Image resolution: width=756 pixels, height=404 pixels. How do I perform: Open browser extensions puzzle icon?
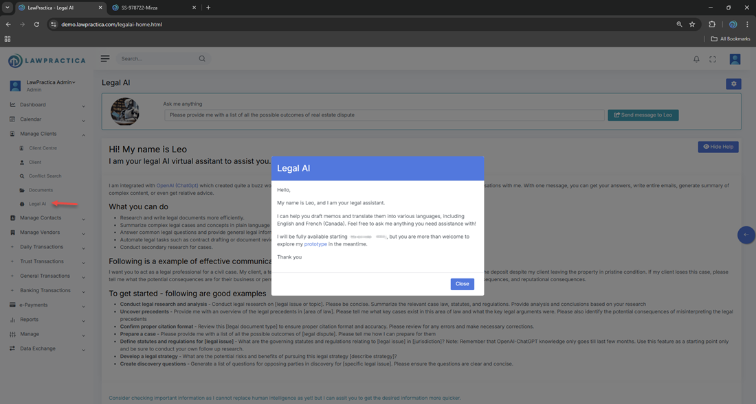tap(712, 25)
